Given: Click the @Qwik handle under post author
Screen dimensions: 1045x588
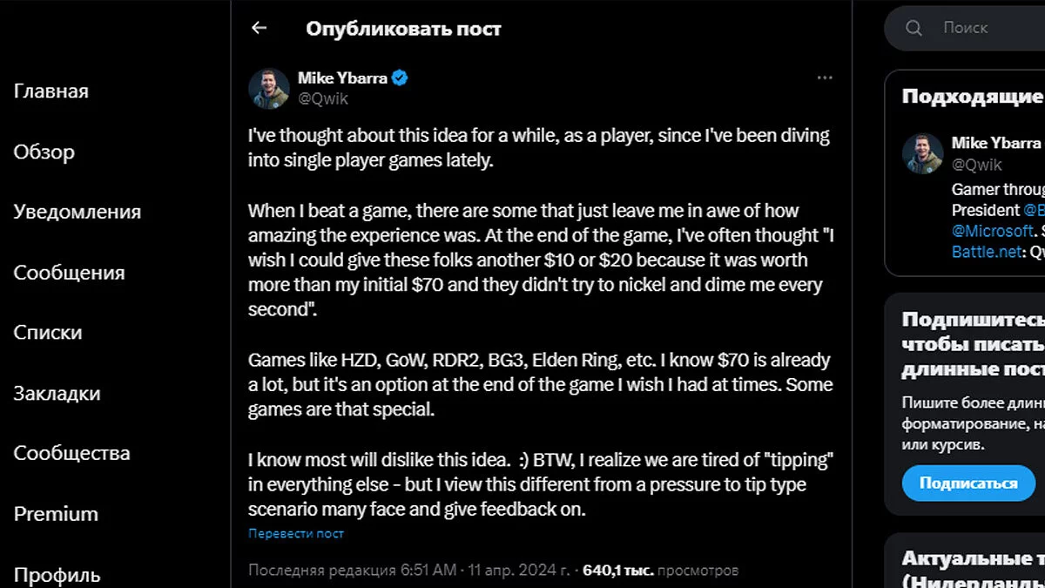Looking at the screenshot, I should (x=323, y=98).
